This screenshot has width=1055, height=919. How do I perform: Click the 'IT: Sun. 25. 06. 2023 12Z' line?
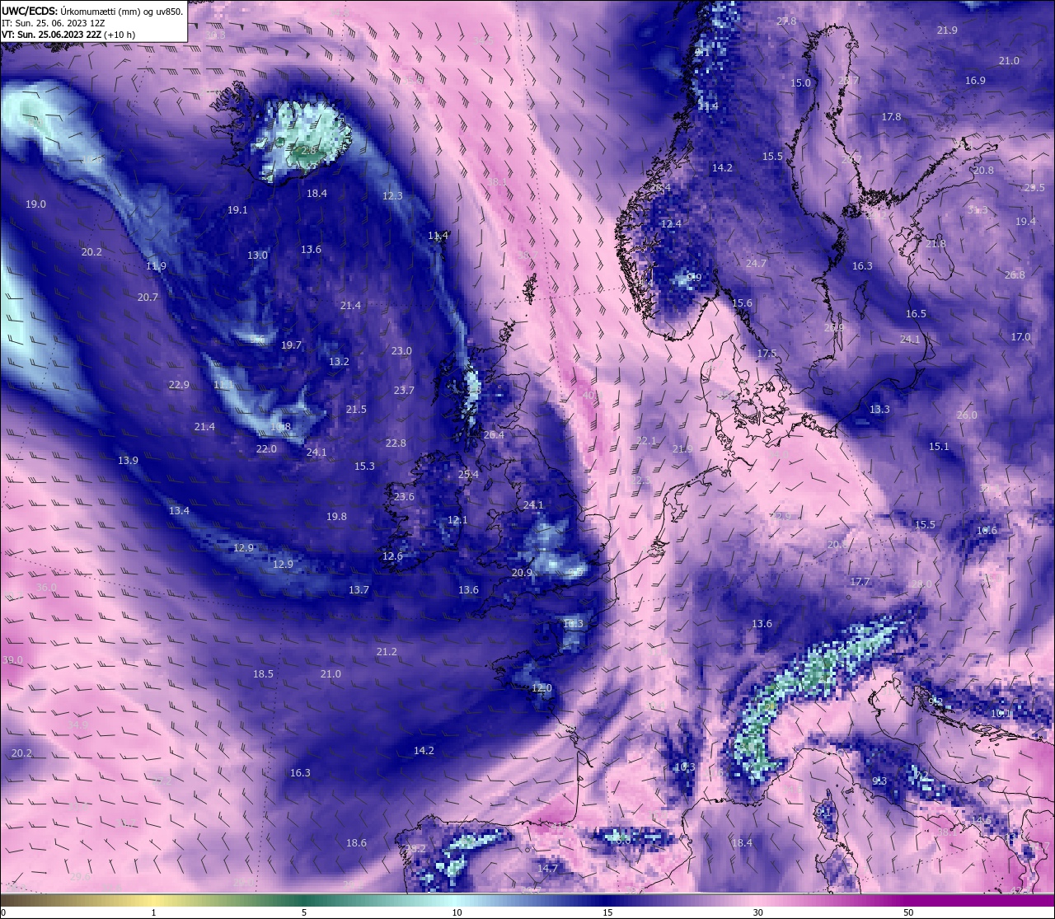pos(53,23)
